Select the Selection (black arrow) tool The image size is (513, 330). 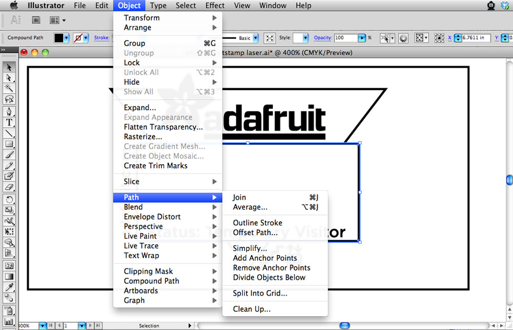(9, 67)
